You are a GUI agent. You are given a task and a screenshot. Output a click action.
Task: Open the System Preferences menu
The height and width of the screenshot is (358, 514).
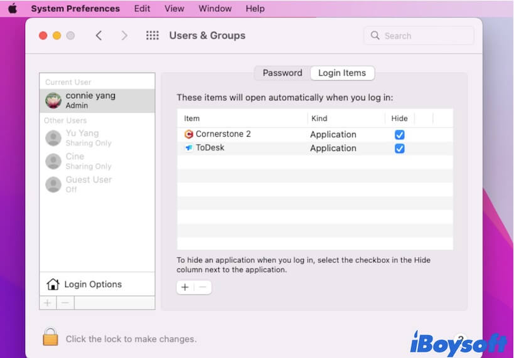point(75,9)
